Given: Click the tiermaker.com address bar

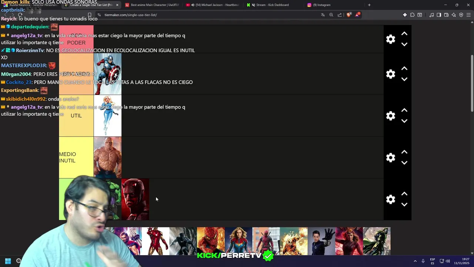Looking at the screenshot, I should coord(207,15).
